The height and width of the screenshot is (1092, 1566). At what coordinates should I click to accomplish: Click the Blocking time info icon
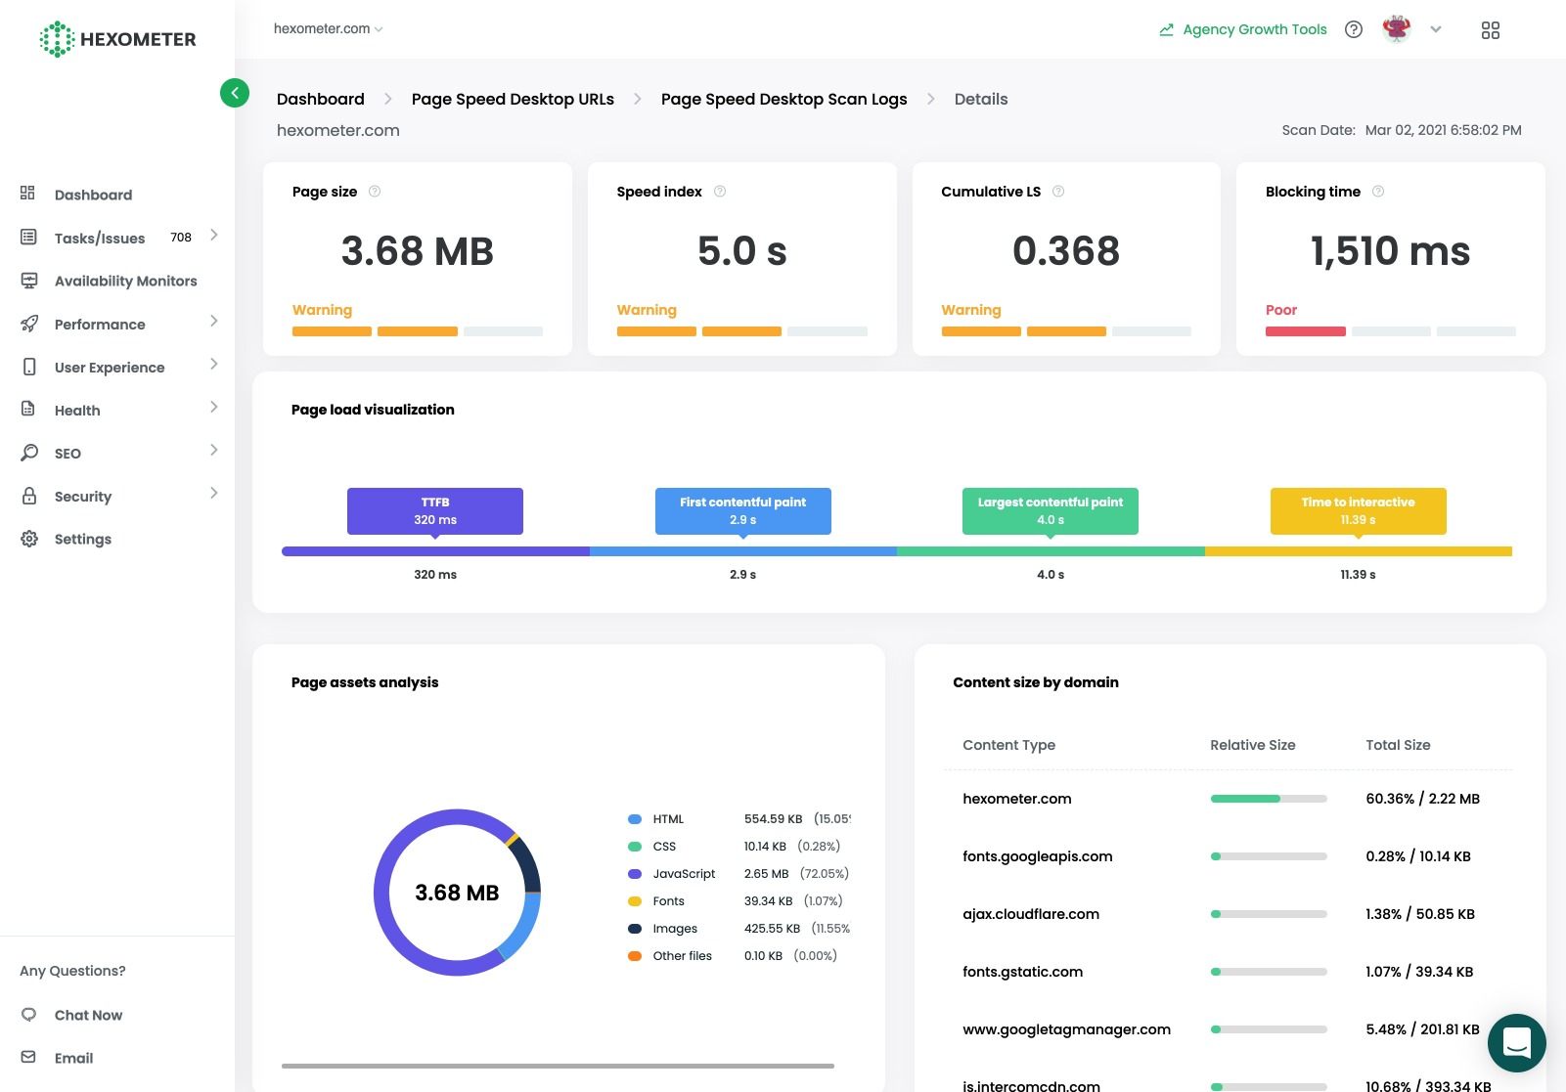point(1378,192)
